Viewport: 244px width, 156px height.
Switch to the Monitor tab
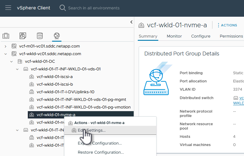174,36
